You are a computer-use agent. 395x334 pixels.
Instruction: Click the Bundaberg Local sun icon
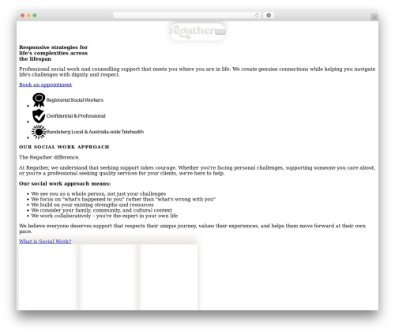(39, 132)
